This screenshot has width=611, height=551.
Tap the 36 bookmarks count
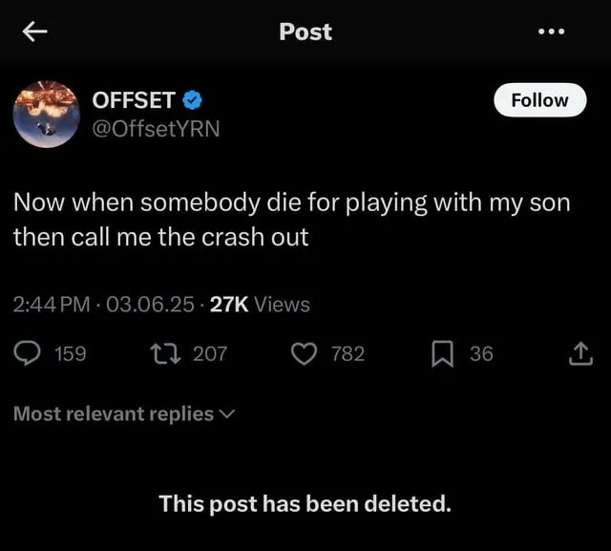481,354
